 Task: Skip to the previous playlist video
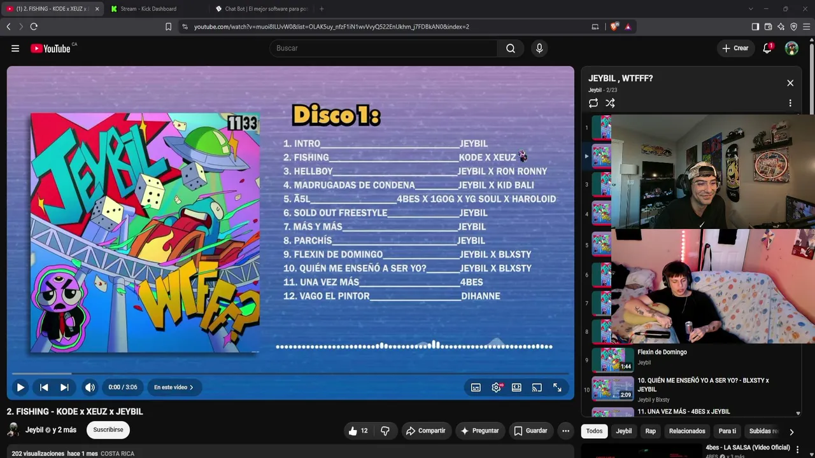pos(44,387)
